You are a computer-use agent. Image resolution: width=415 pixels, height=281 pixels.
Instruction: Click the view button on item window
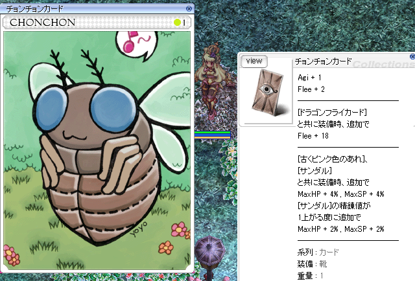point(254,61)
